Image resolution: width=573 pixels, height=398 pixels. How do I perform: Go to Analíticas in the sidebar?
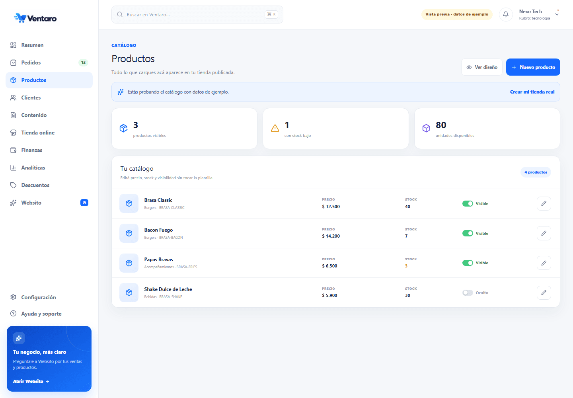(x=49, y=168)
